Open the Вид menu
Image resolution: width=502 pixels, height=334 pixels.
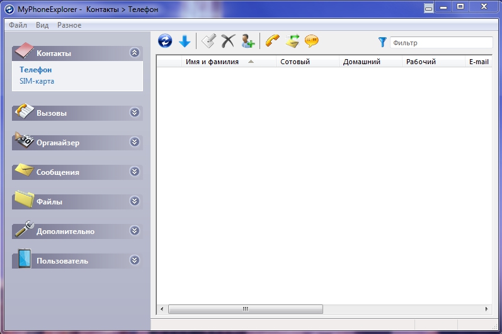[42, 25]
